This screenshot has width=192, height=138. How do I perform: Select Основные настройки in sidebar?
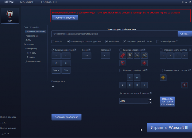tap(35, 32)
